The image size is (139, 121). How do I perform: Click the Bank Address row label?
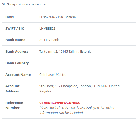(17, 52)
